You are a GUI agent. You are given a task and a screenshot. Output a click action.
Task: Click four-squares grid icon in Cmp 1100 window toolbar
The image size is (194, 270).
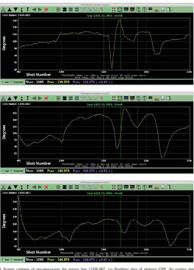pos(114,98)
